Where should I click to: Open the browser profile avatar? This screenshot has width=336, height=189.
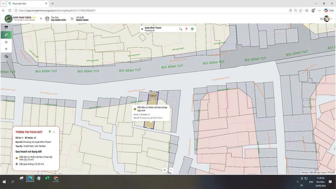tap(313, 10)
